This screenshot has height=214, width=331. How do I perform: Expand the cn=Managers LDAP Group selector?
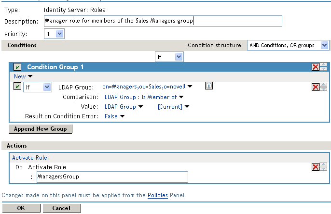click(147, 87)
